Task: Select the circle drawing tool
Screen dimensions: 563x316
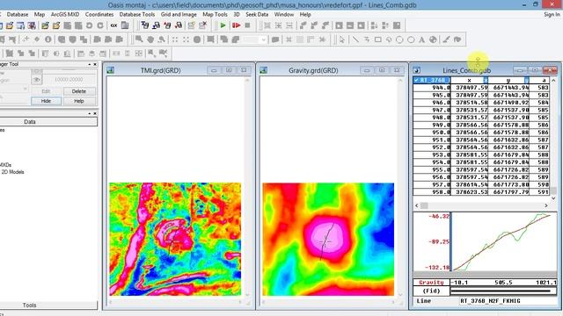Action: click(x=399, y=39)
